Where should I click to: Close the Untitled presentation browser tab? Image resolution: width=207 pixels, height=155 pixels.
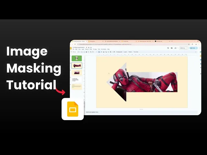pyautogui.click(x=86, y=41)
